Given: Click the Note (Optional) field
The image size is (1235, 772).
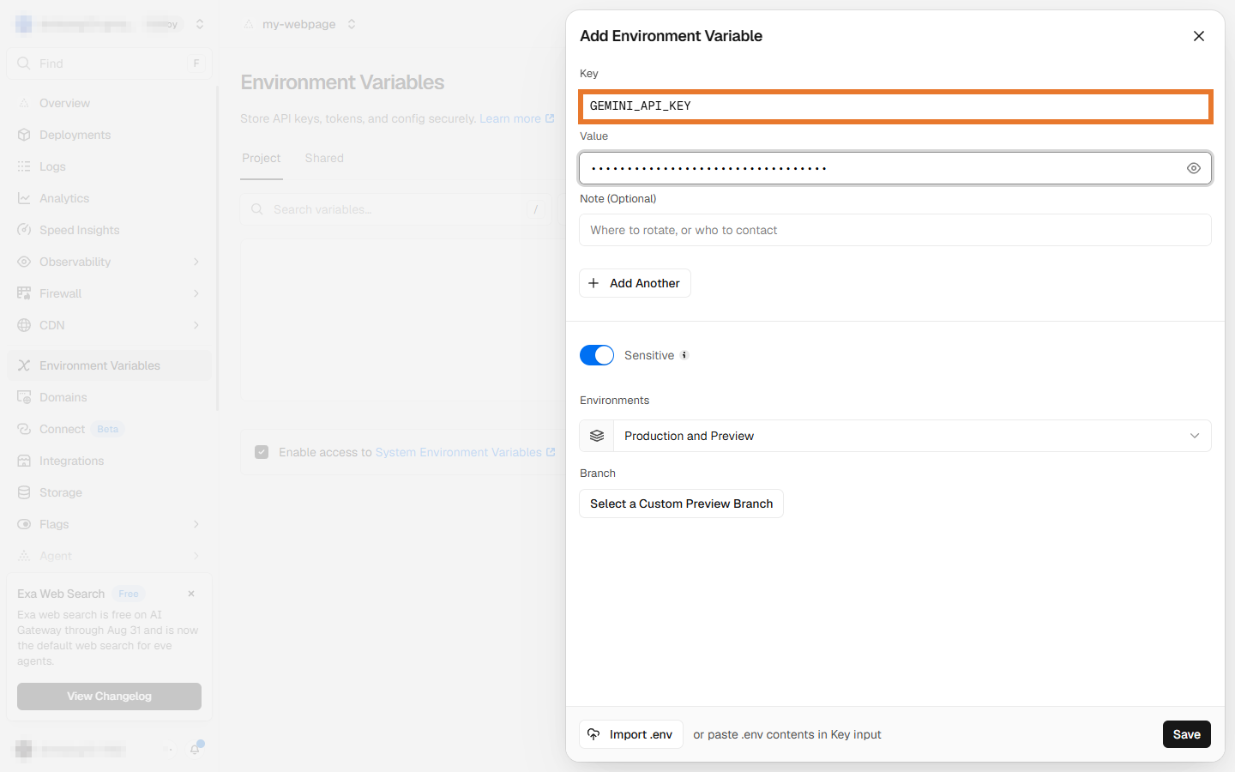Looking at the screenshot, I should tap(895, 230).
